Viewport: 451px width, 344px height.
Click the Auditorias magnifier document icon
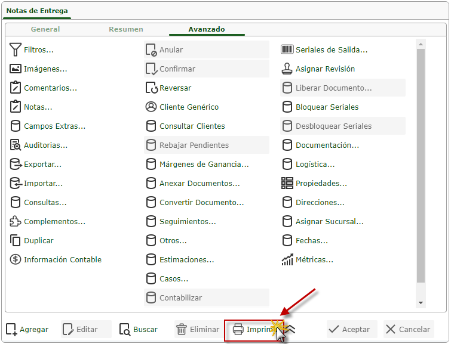[x=16, y=145]
